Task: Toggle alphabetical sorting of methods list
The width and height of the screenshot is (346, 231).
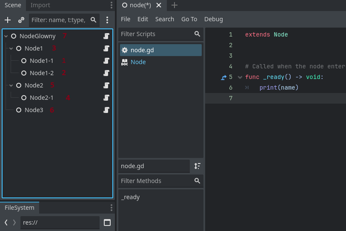Action: [197, 166]
